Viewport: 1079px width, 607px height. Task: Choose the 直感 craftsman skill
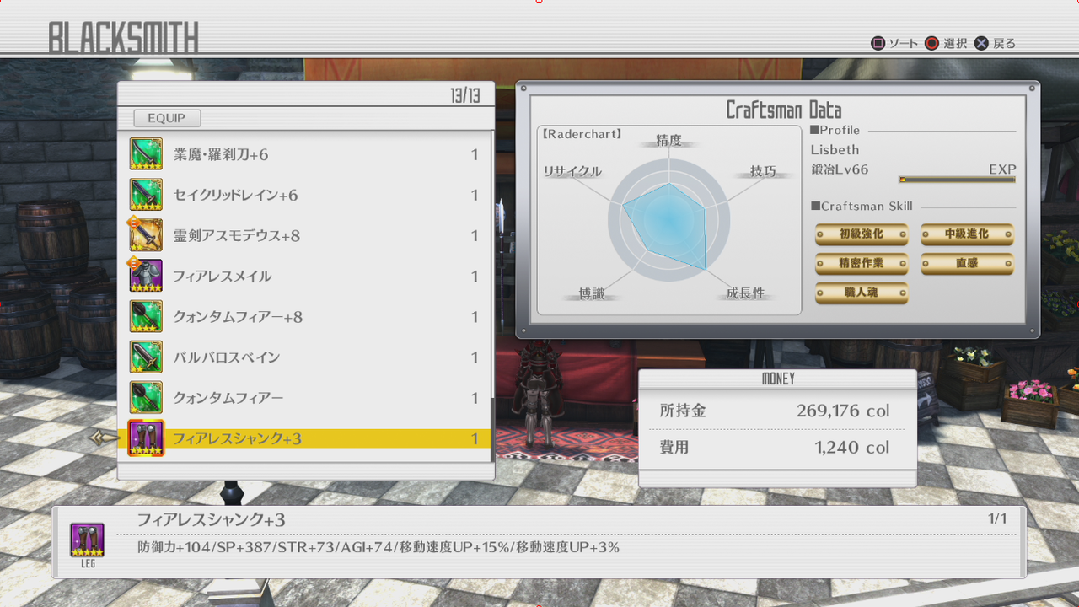tap(967, 264)
